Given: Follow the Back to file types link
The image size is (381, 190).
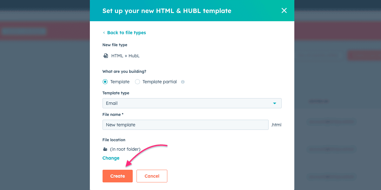Looking at the screenshot, I should (x=126, y=33).
